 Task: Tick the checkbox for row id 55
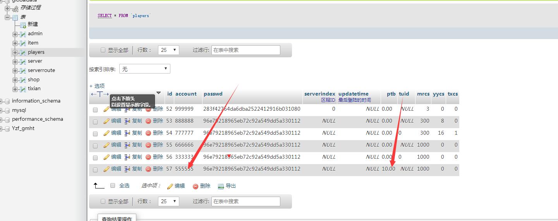(x=95, y=146)
